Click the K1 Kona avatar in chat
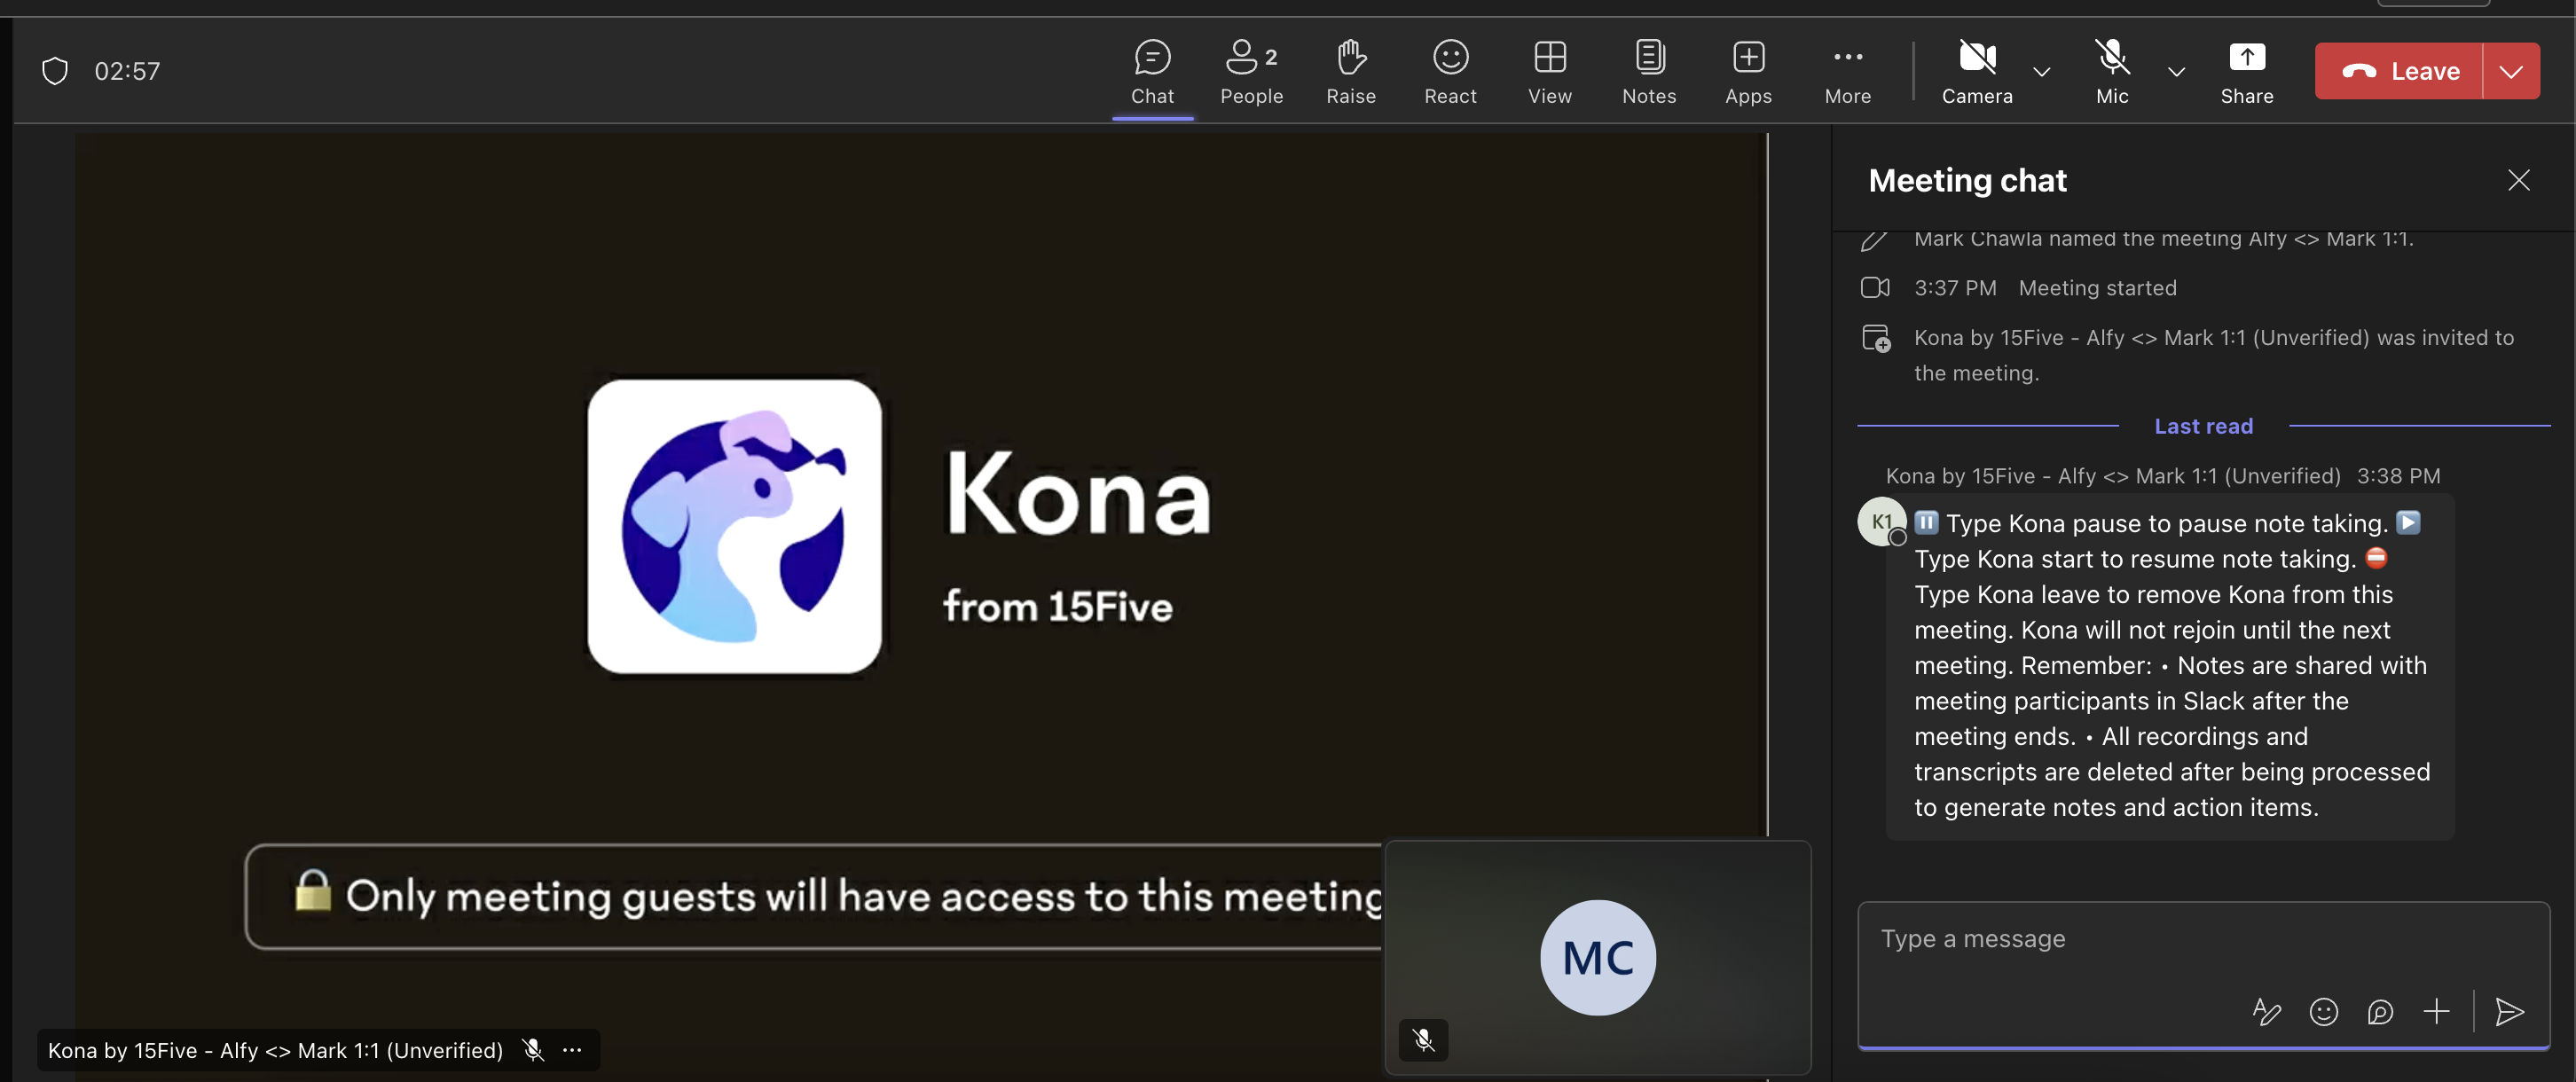Image resolution: width=2576 pixels, height=1082 pixels. point(1882,521)
